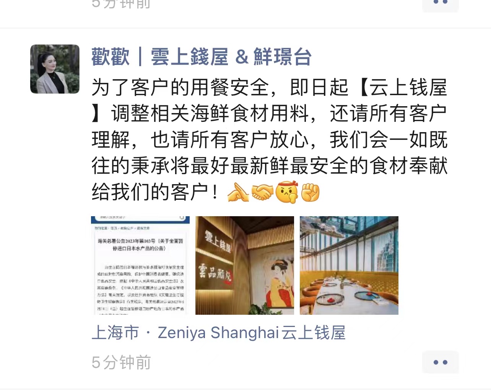
Task: Open the customs announcement screenshot thumbnail
Action: point(140,265)
